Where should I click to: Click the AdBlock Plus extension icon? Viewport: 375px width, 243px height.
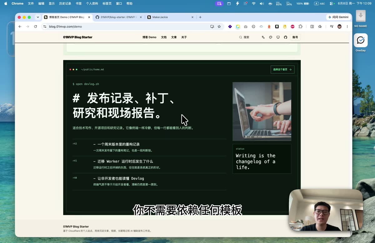click(x=292, y=27)
